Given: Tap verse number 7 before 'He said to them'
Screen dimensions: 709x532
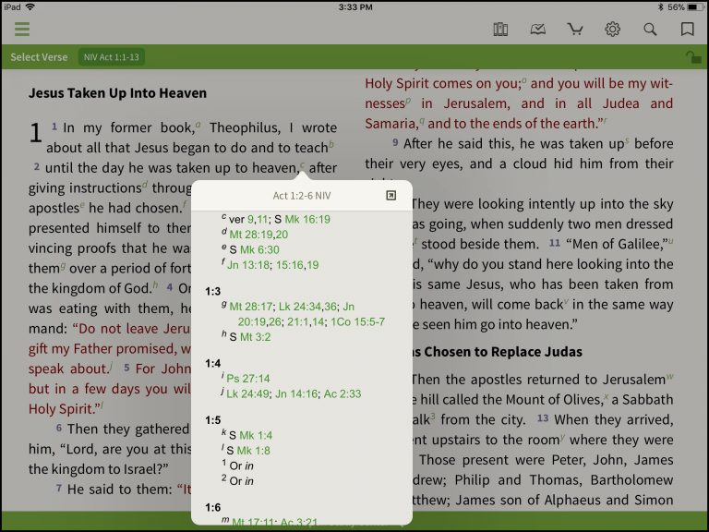Looking at the screenshot, I should (59, 488).
